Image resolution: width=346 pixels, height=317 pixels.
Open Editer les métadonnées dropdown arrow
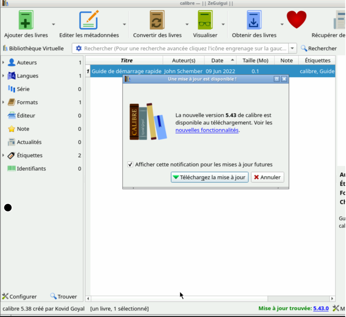124,24
